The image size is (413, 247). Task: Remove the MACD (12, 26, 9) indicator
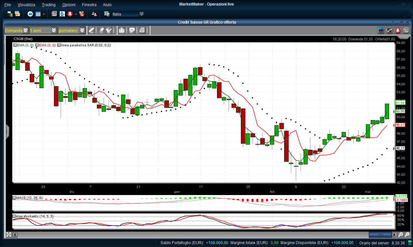pos(14,198)
